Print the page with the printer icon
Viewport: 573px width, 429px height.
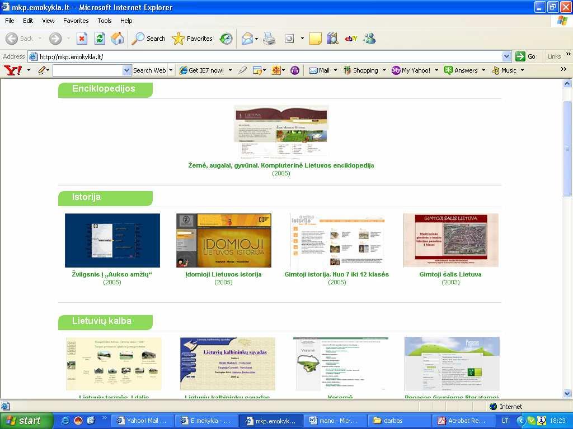(x=269, y=39)
